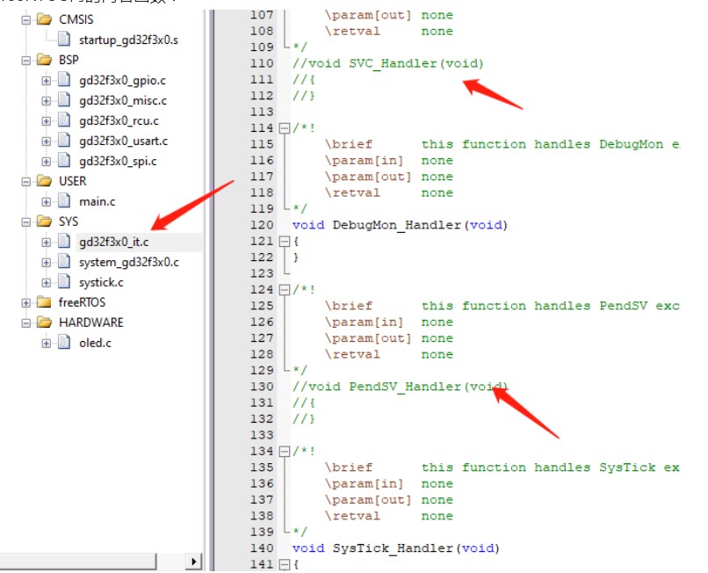708x573 pixels.
Task: Expand gd32f3x0_rcu.c dependencies
Action: click(x=46, y=121)
